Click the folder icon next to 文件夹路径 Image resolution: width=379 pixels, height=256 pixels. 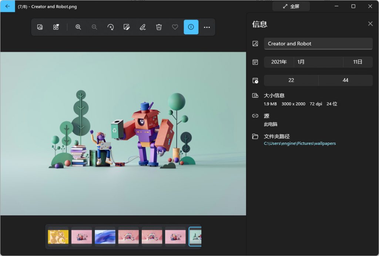[x=255, y=136]
